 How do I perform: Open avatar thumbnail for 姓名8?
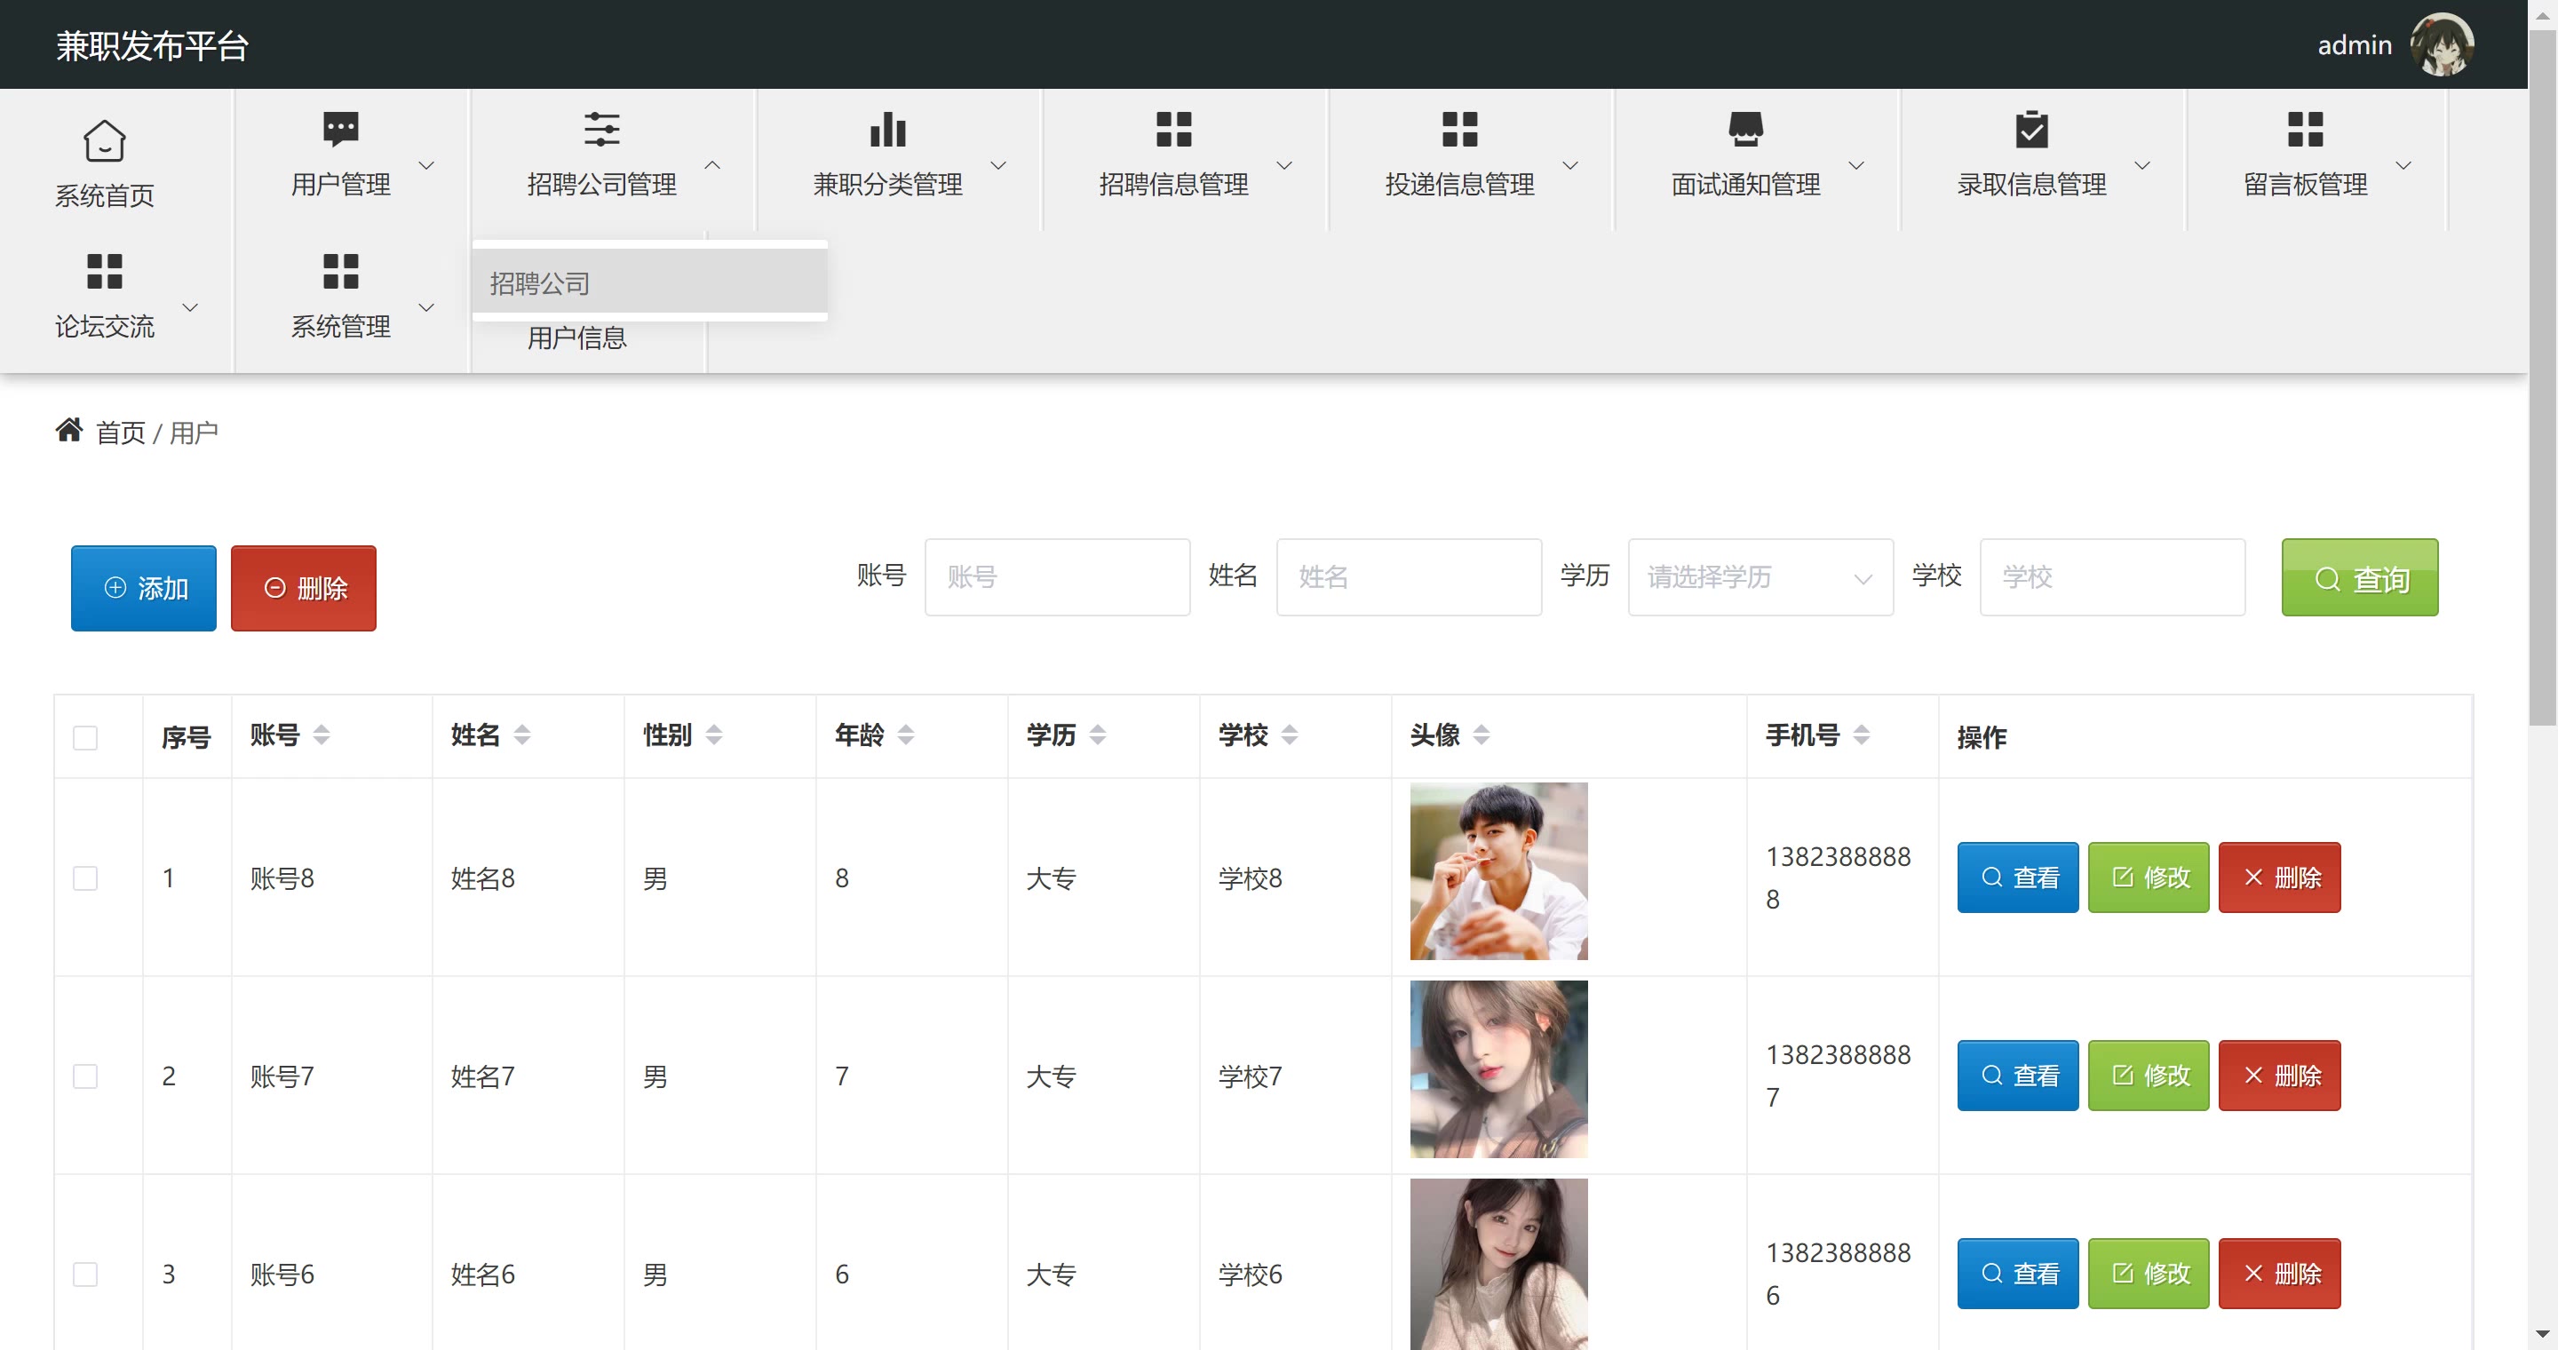[x=1498, y=870]
